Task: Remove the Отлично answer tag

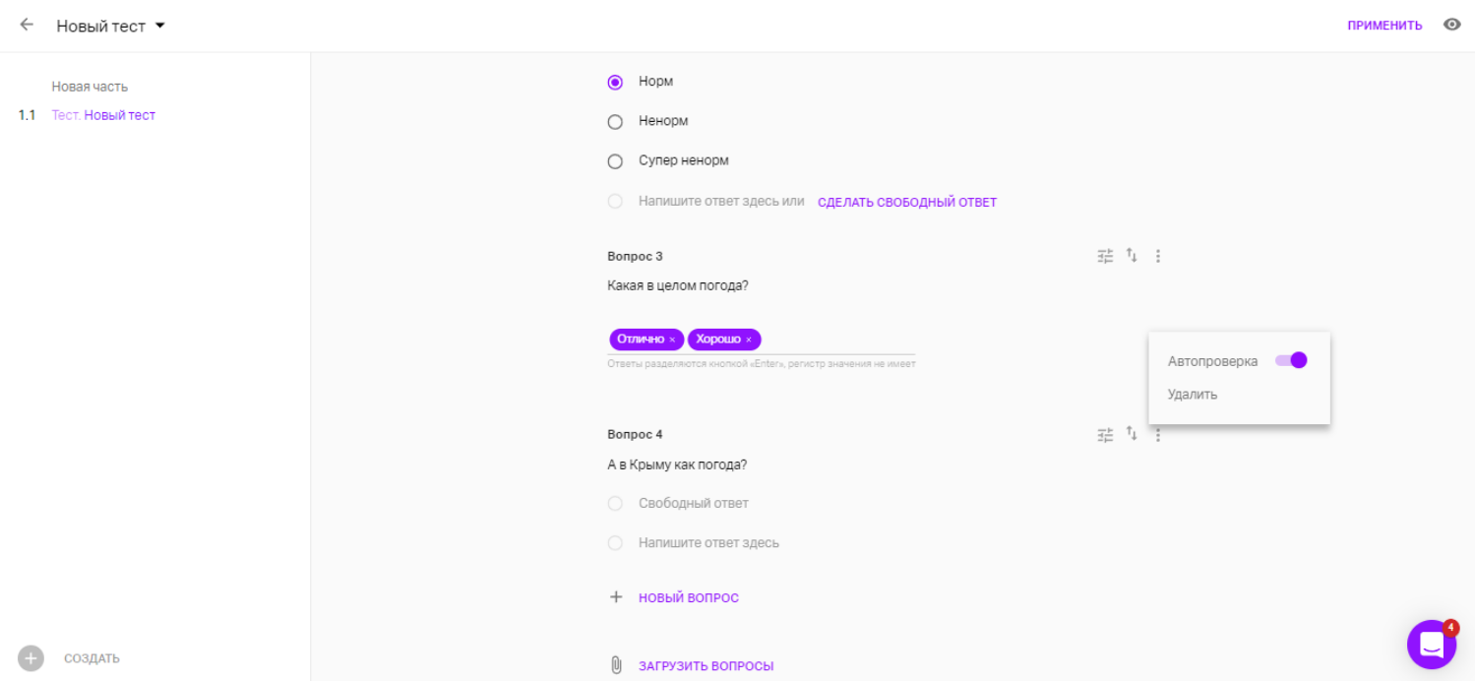Action: pos(672,340)
